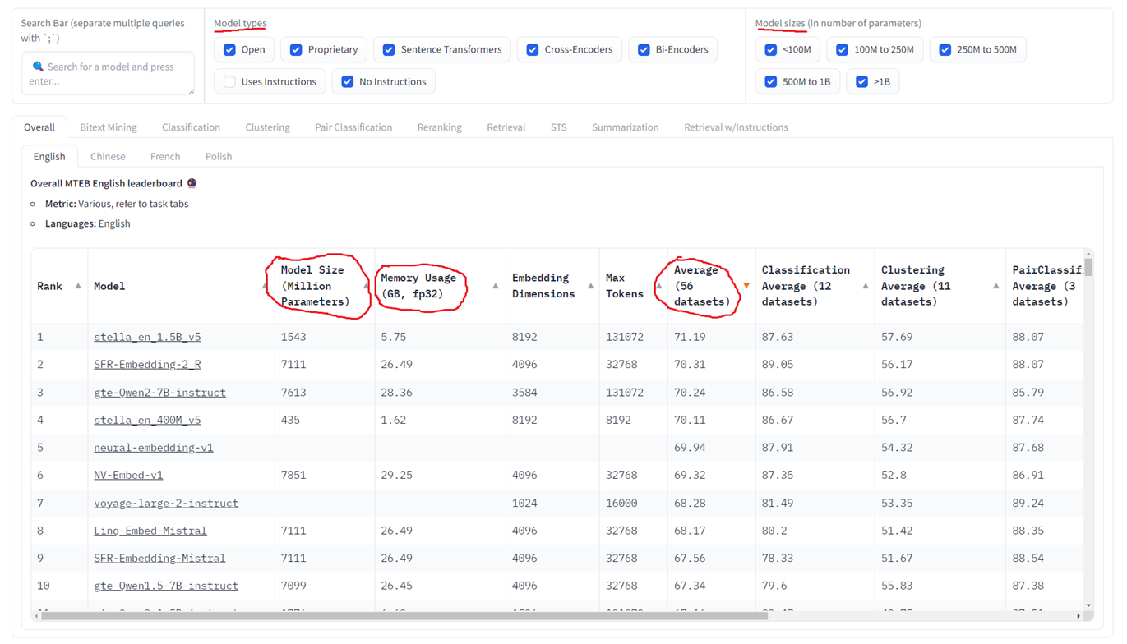The width and height of the screenshot is (1127, 644).
Task: Sort table by Rank column arrow
Action: tap(78, 286)
